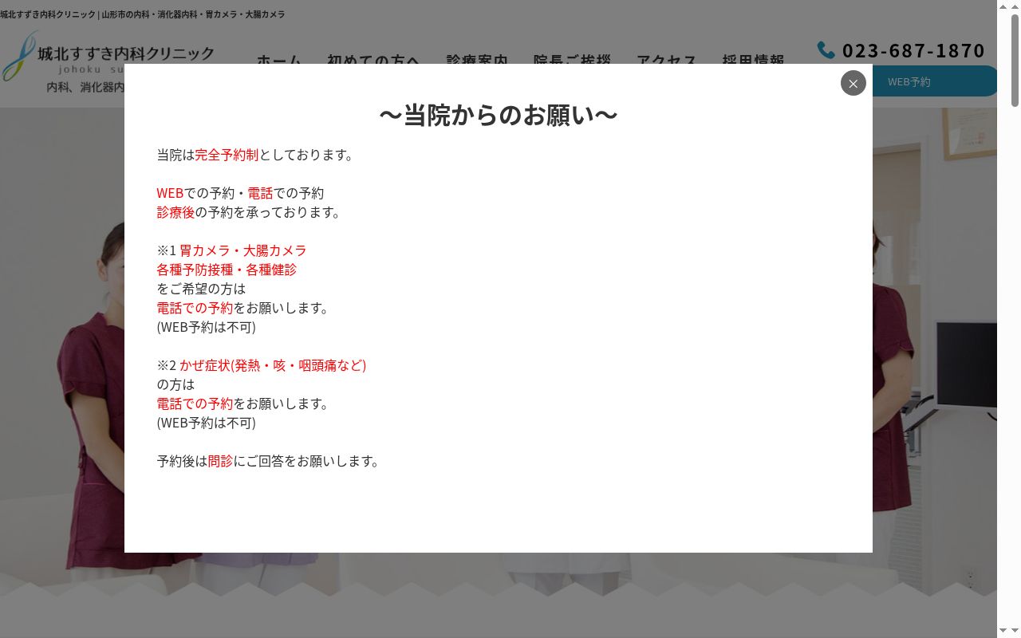
Task: Open the アクセス menu item
Action: pos(666,59)
